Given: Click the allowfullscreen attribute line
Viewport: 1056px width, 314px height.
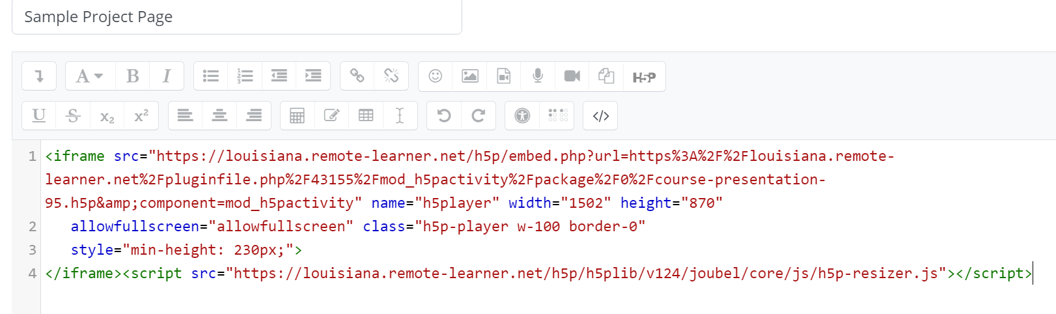Looking at the screenshot, I should 358,227.
